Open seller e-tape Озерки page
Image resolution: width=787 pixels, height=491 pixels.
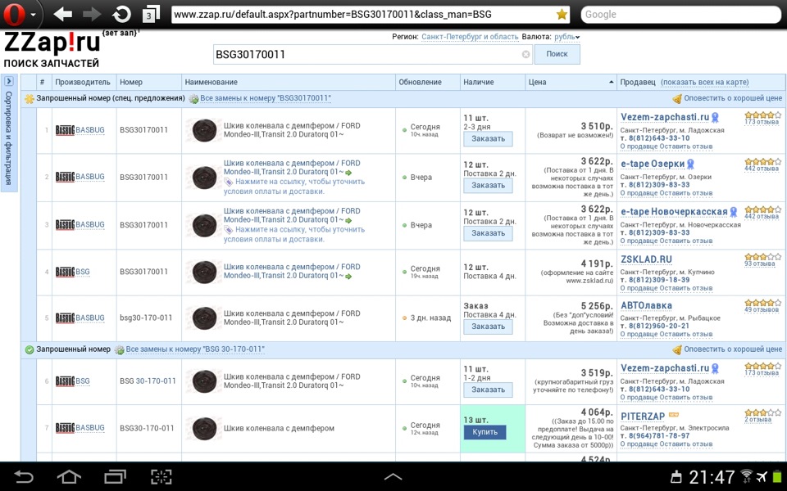point(653,164)
